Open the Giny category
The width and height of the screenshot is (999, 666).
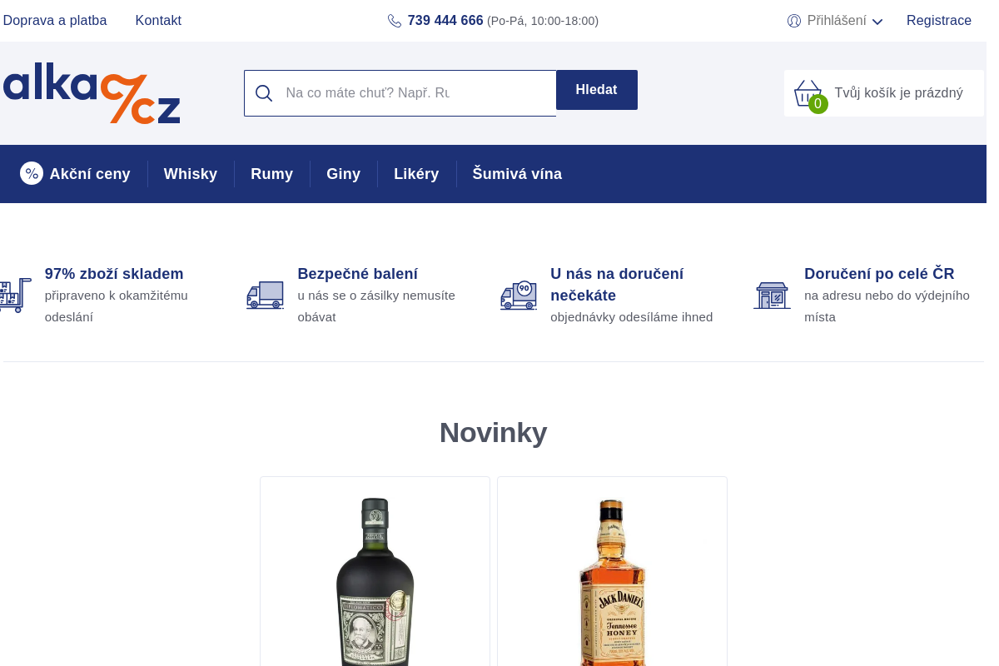click(x=344, y=174)
